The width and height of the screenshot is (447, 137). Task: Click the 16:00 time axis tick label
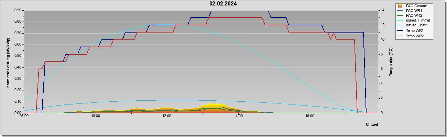[x=309, y=116]
